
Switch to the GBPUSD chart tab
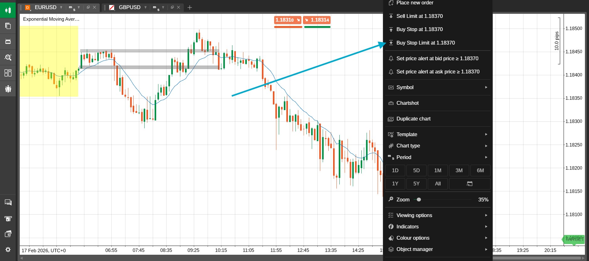[x=129, y=7]
